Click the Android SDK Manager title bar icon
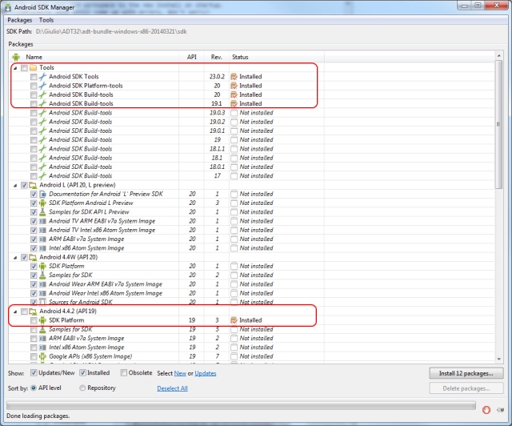This screenshot has height=426, width=512. tap(8, 7)
